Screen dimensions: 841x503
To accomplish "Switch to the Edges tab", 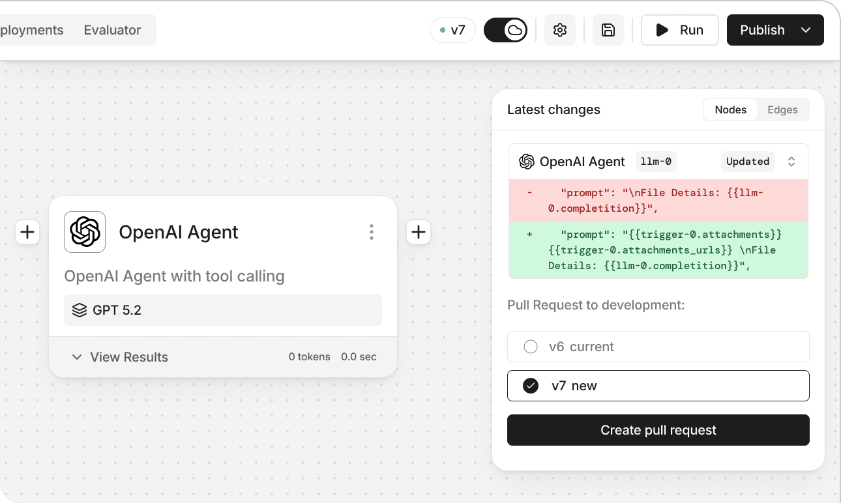I will (x=782, y=109).
